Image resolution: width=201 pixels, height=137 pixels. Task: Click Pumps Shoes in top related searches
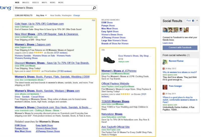108,26
